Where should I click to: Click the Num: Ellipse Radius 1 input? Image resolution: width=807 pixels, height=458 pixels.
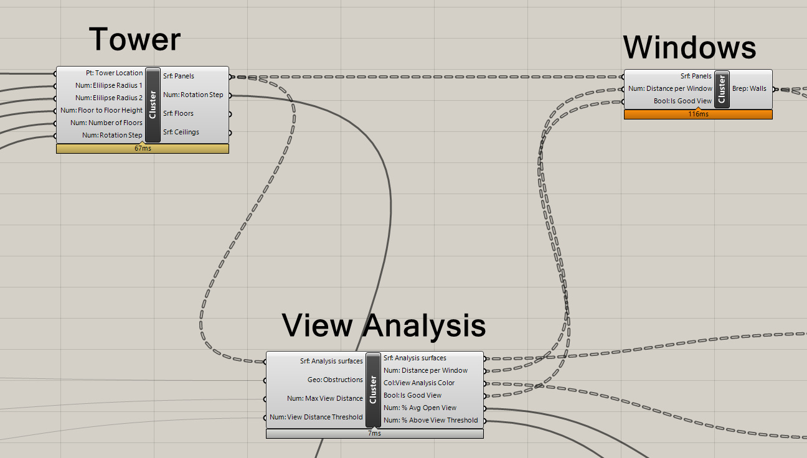[x=109, y=86]
